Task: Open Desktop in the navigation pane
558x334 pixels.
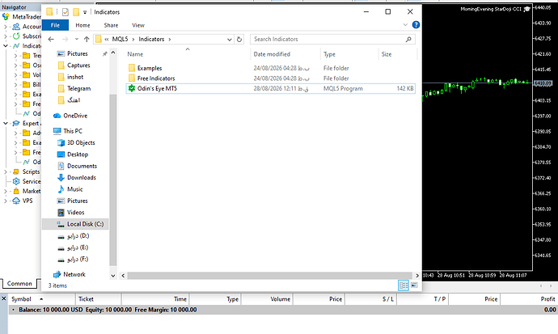Action: [x=77, y=154]
